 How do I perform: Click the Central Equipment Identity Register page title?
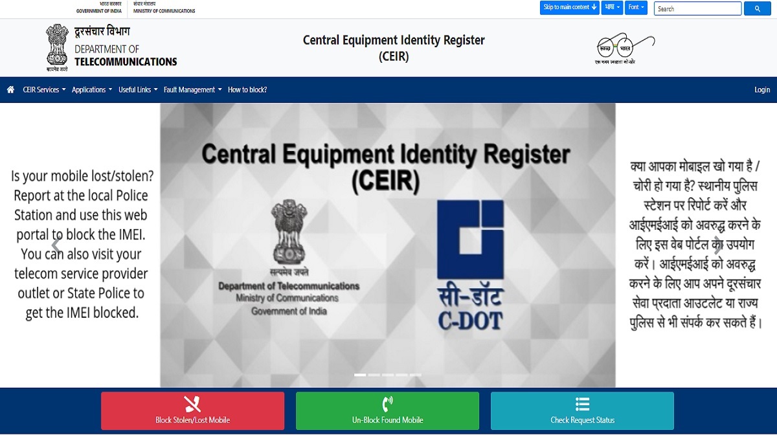tap(394, 49)
